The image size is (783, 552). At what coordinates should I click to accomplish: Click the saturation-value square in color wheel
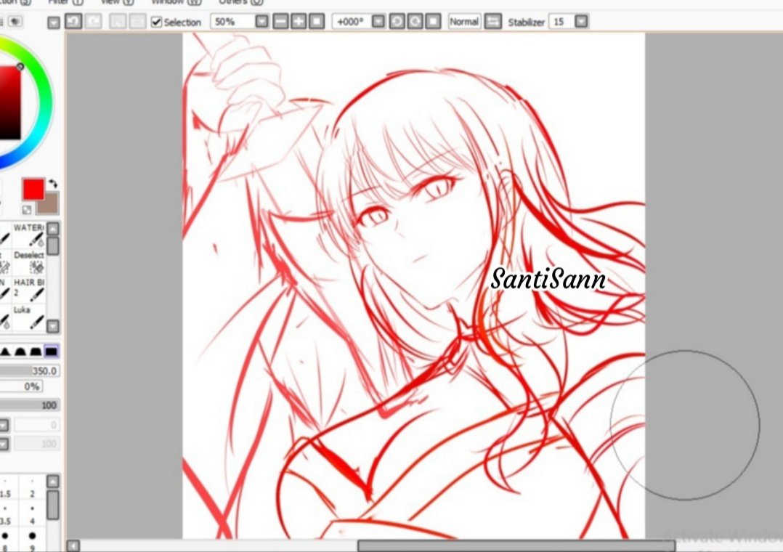[x=10, y=102]
